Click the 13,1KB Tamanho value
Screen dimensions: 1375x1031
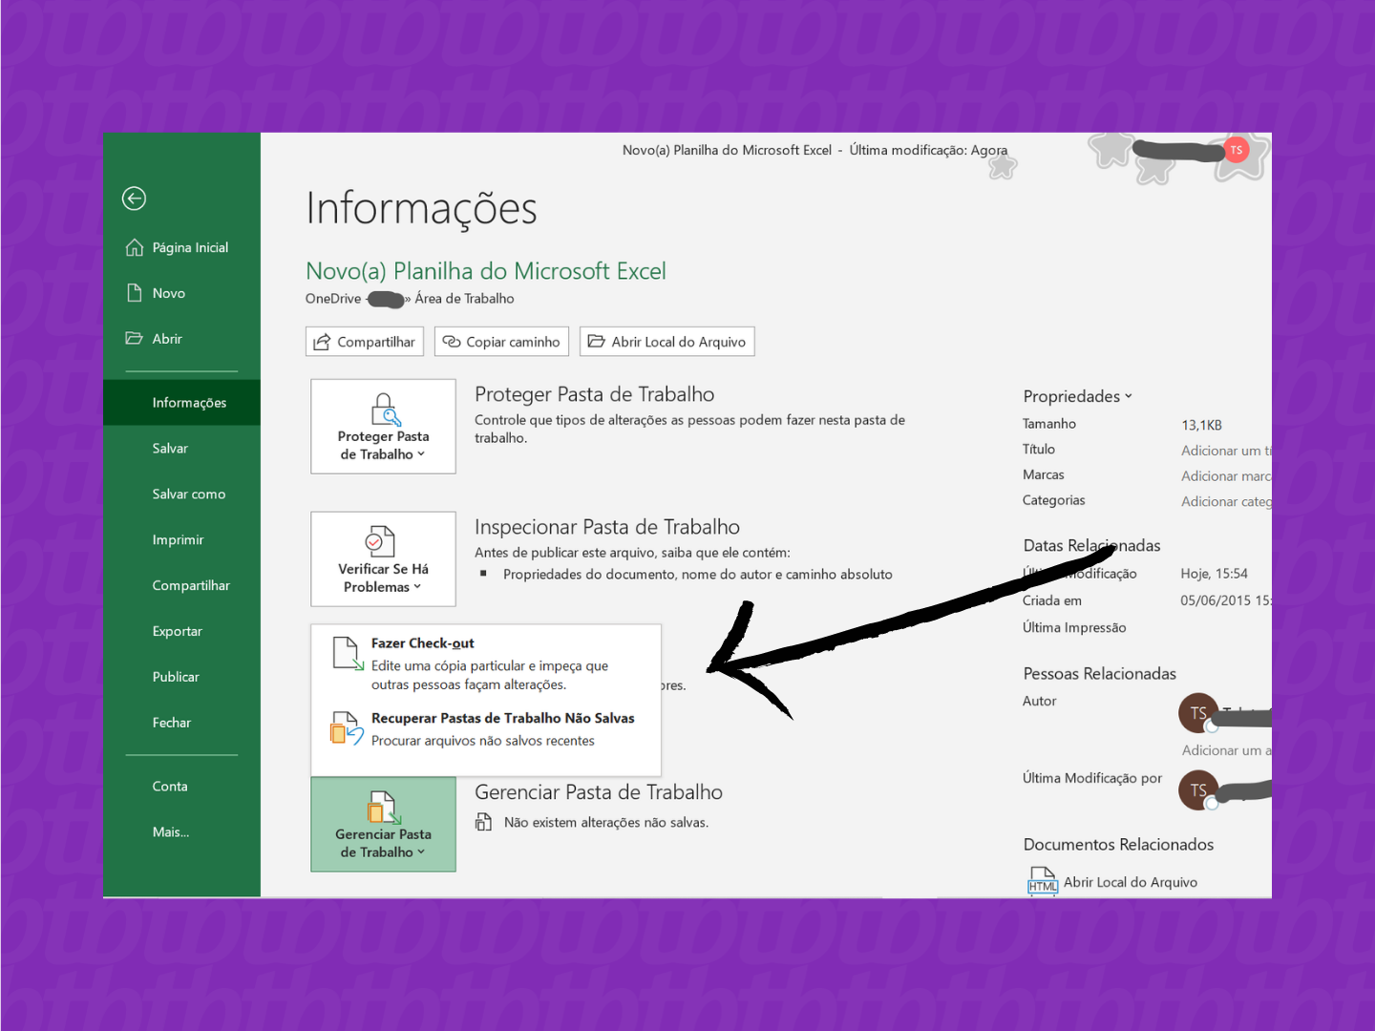click(x=1202, y=425)
